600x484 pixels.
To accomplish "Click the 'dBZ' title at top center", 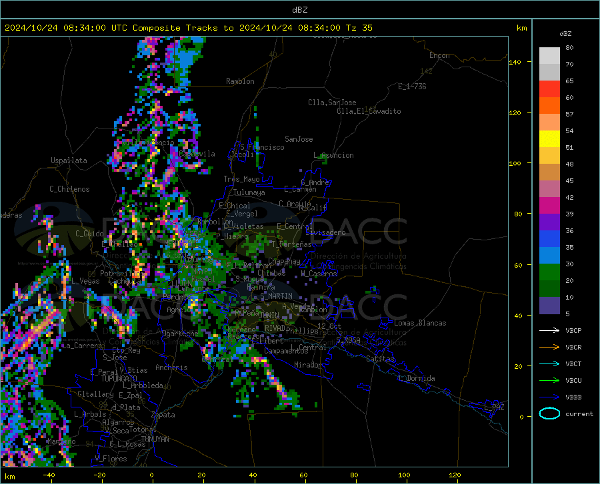I will [x=299, y=10].
